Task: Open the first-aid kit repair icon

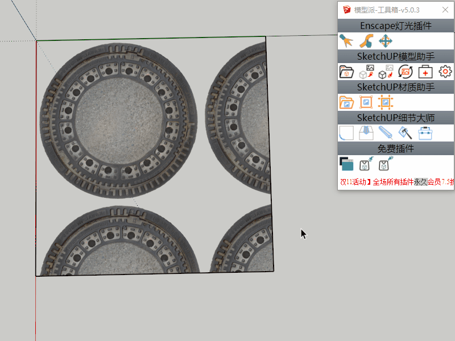Action: [x=425, y=72]
